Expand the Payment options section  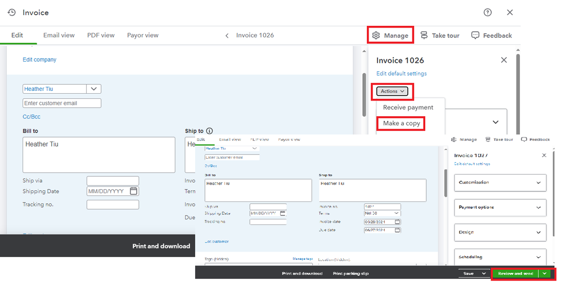point(500,208)
